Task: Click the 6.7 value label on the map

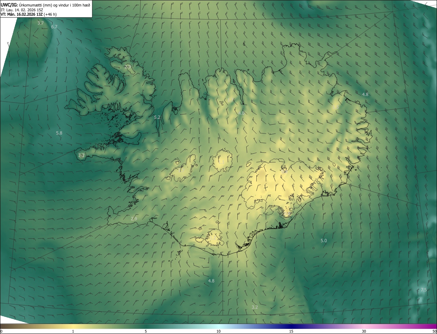Action: (x=54, y=27)
